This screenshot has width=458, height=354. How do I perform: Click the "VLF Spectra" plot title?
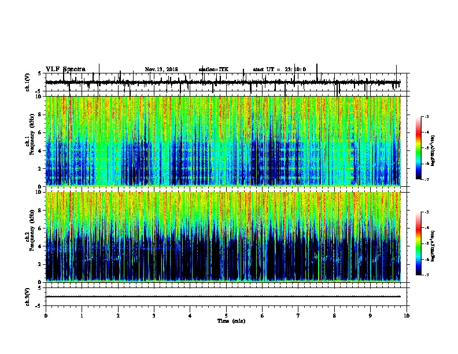[x=65, y=69]
